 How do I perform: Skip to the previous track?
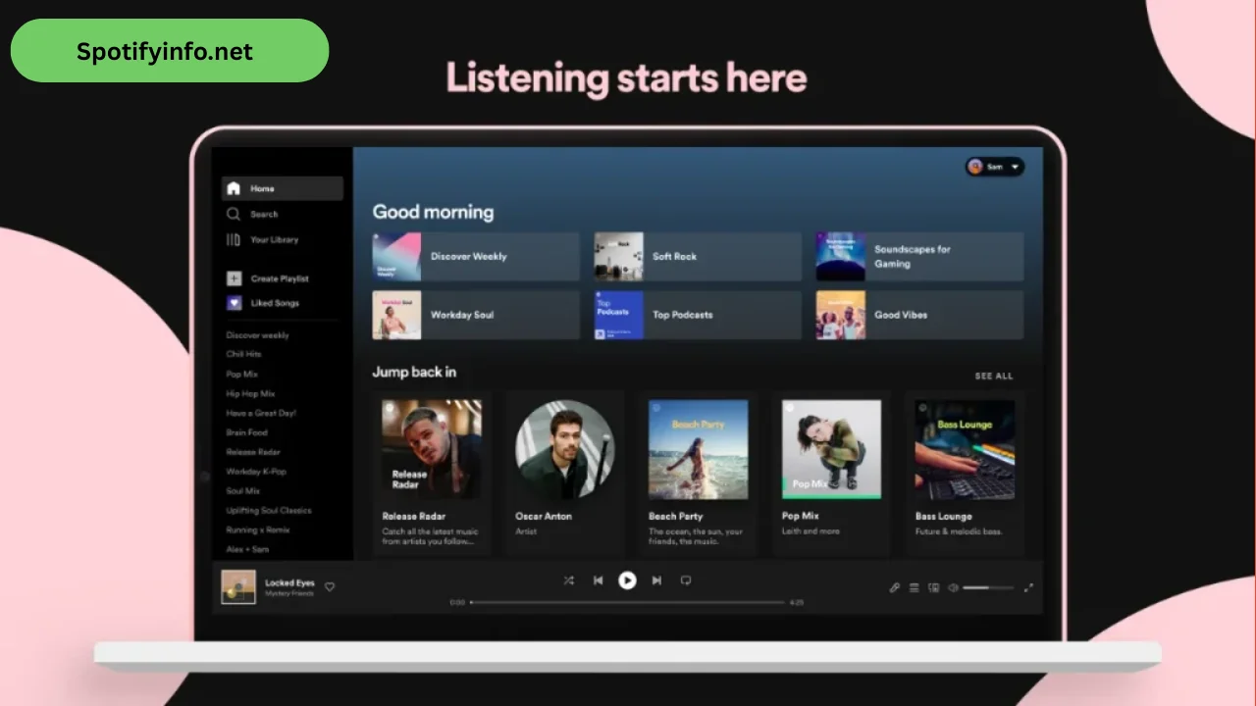pos(598,580)
